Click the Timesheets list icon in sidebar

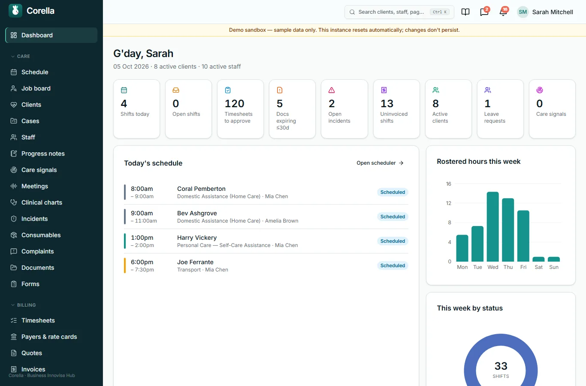point(14,320)
